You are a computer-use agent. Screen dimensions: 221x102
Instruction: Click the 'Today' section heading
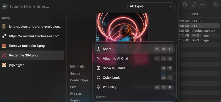click(6, 18)
